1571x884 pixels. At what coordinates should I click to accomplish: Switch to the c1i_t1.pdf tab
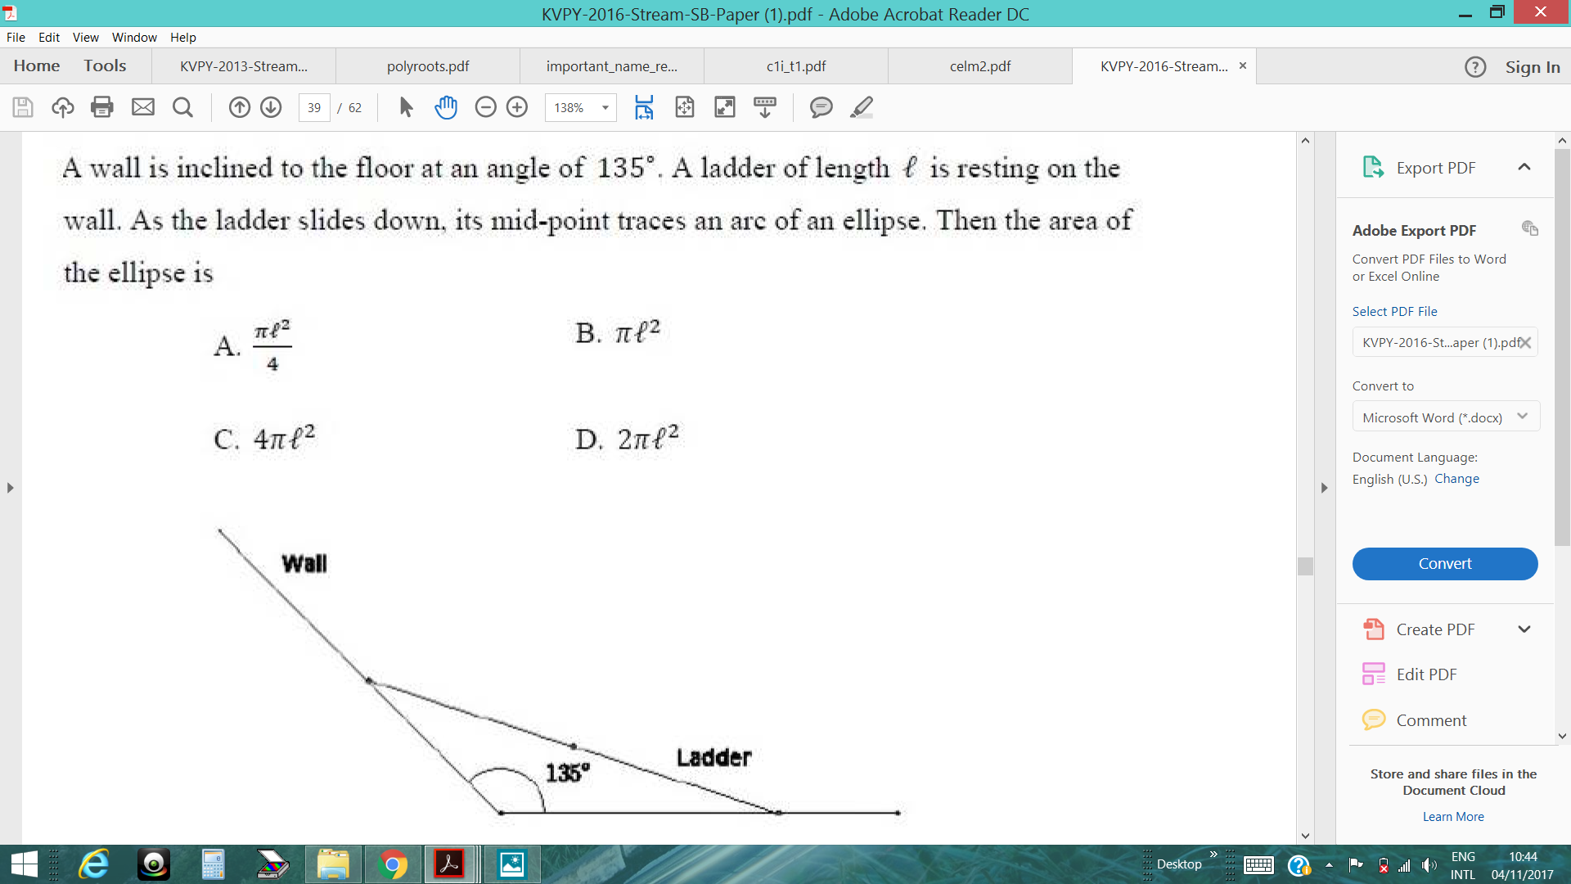(x=796, y=66)
